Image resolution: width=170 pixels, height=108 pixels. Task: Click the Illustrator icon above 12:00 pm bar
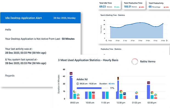click(x=118, y=78)
